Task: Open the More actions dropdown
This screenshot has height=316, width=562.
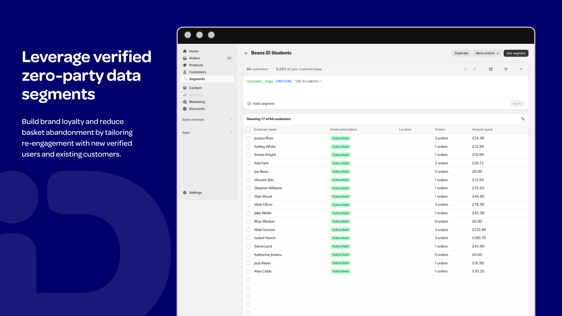Action: pos(487,53)
